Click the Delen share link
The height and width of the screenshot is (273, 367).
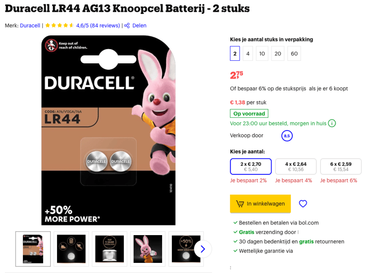coord(139,26)
